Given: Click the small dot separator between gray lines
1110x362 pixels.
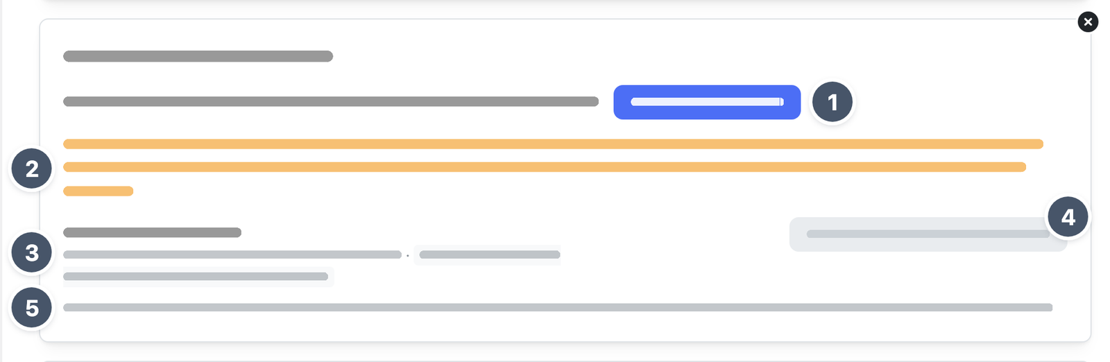Looking at the screenshot, I should 408,256.
